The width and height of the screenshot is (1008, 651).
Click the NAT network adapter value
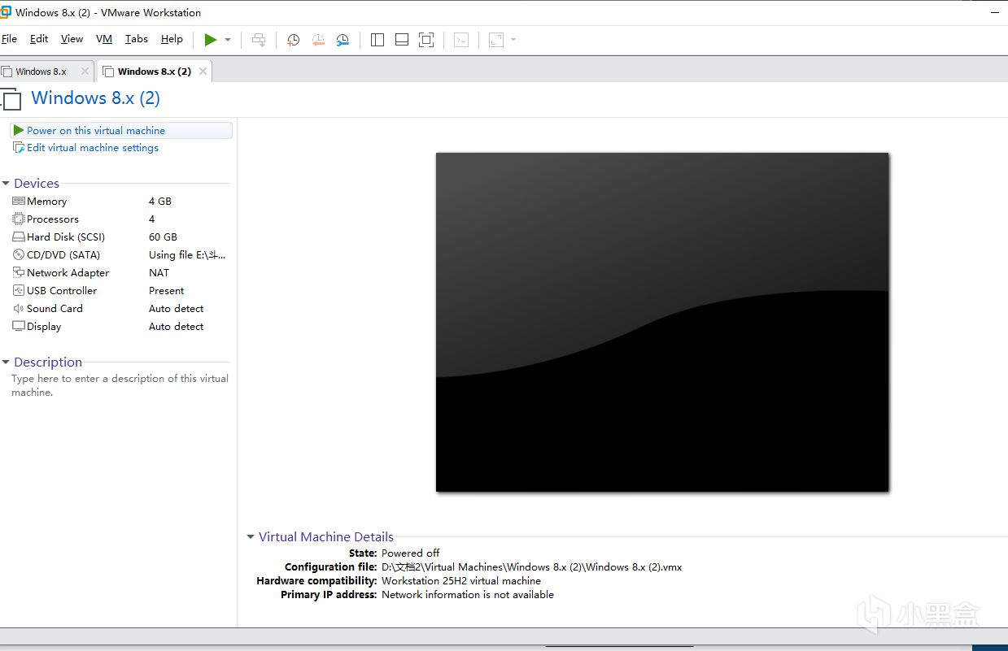[159, 273]
